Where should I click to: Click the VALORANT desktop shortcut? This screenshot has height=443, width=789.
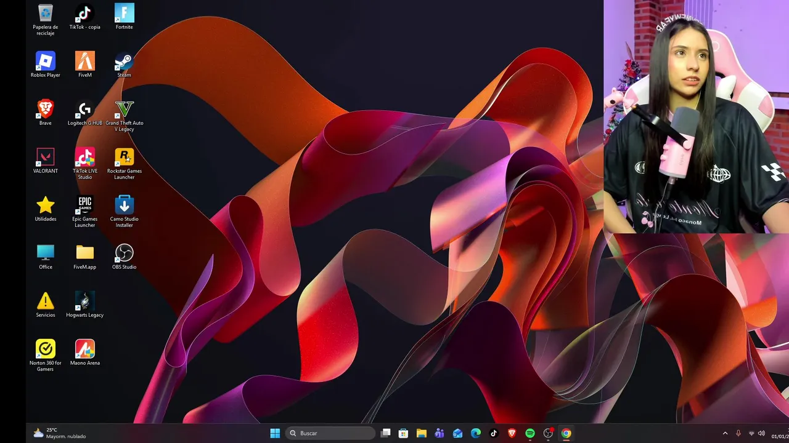[x=45, y=161]
